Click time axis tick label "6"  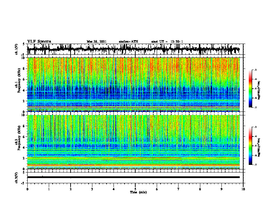pyautogui.click(x=157, y=189)
